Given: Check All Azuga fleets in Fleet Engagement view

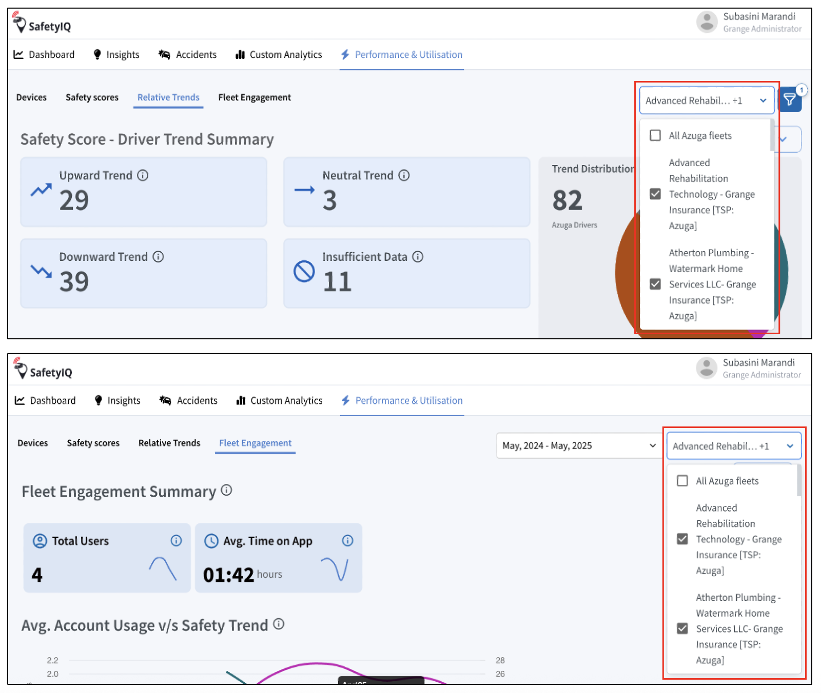Looking at the screenshot, I should (682, 481).
